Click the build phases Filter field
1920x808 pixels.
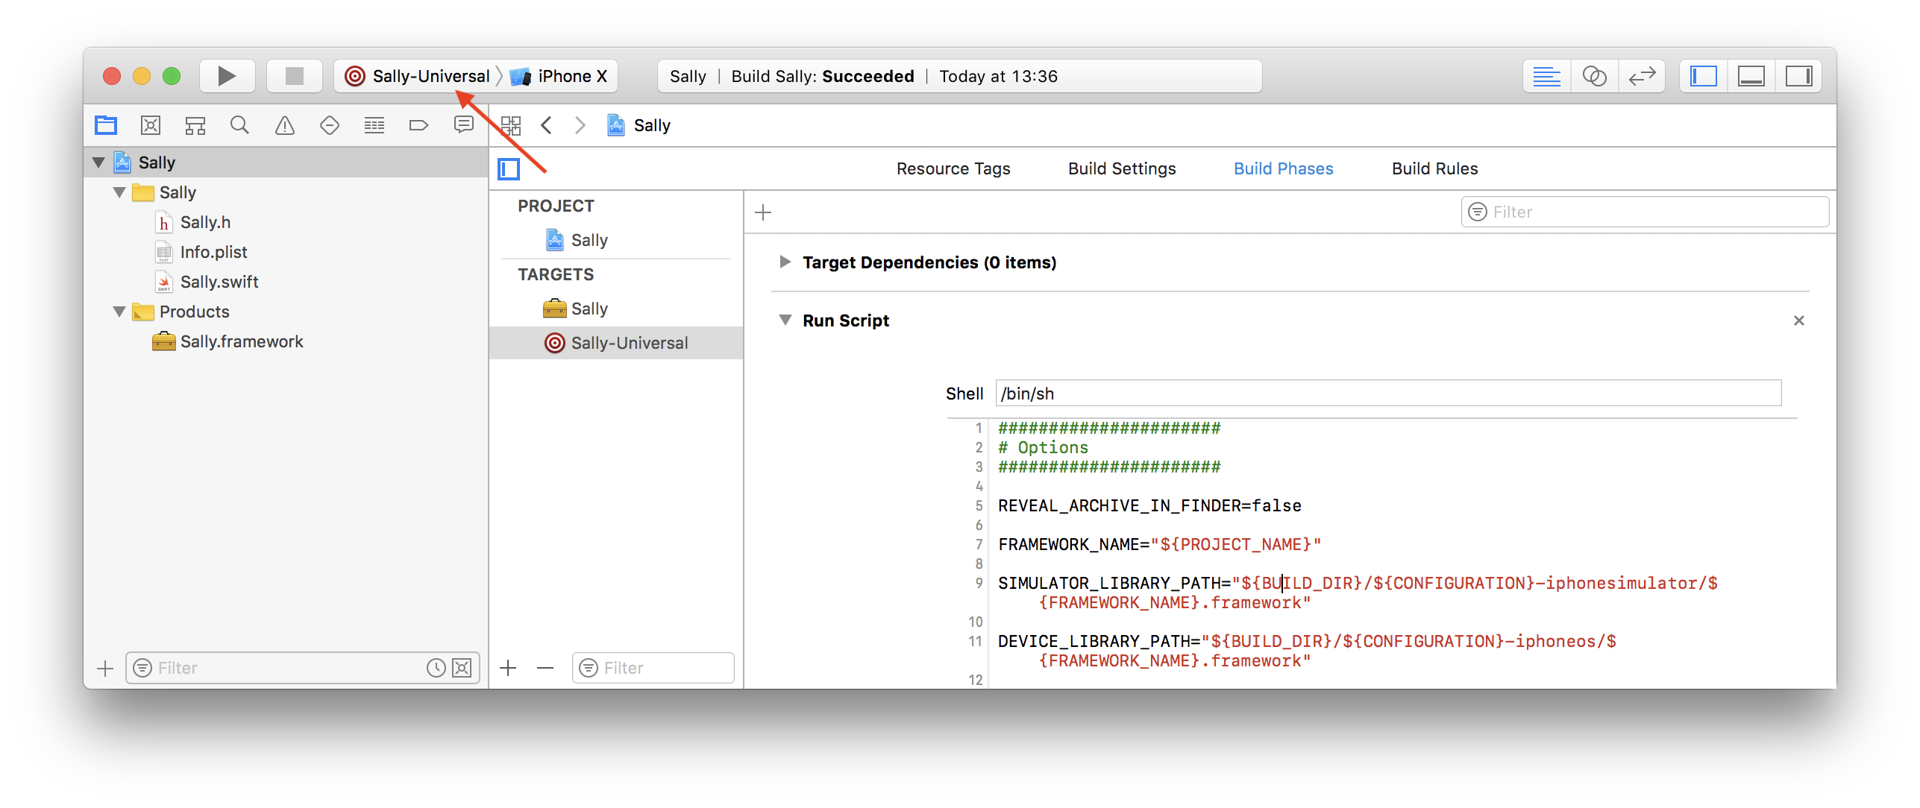coord(1645,212)
